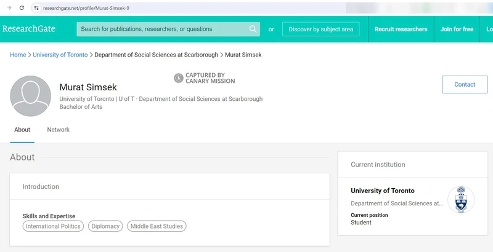Screen dimensions: 493x252
Task: Click the Bachelor of Arts text
Action: pos(81,107)
